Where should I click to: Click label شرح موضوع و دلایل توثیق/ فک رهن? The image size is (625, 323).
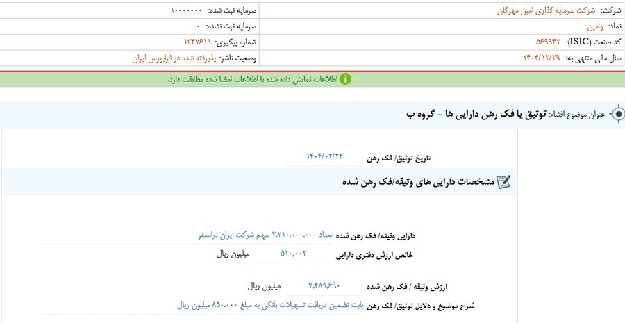pos(421,306)
